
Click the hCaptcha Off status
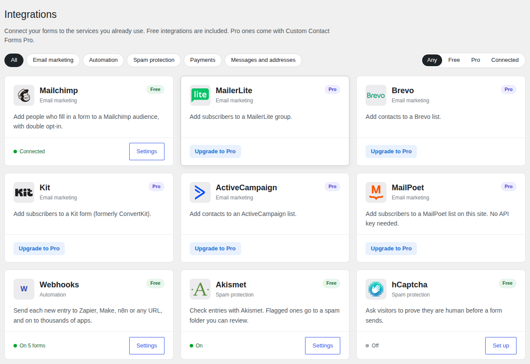[x=375, y=346]
